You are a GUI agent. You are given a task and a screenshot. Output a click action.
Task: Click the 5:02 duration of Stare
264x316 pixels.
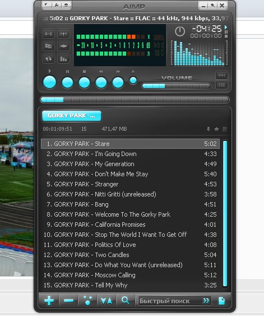[x=210, y=144]
